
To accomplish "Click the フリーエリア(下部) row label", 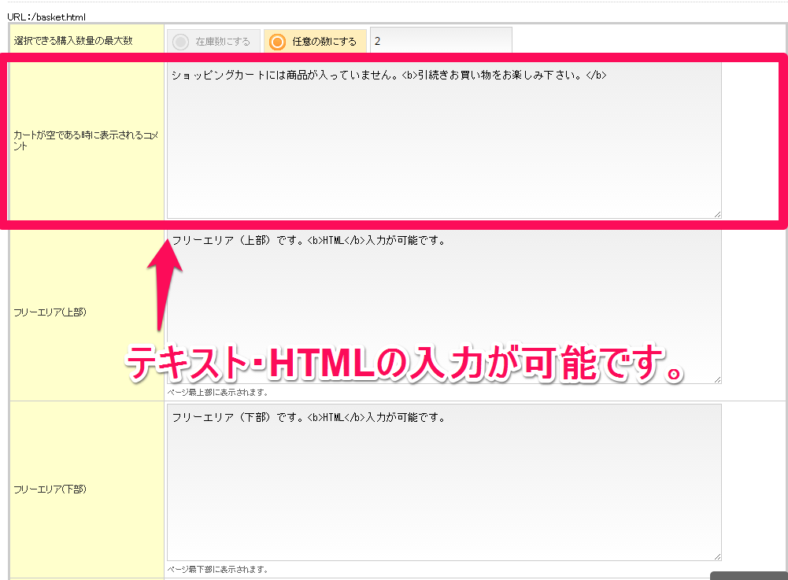I will pos(50,489).
